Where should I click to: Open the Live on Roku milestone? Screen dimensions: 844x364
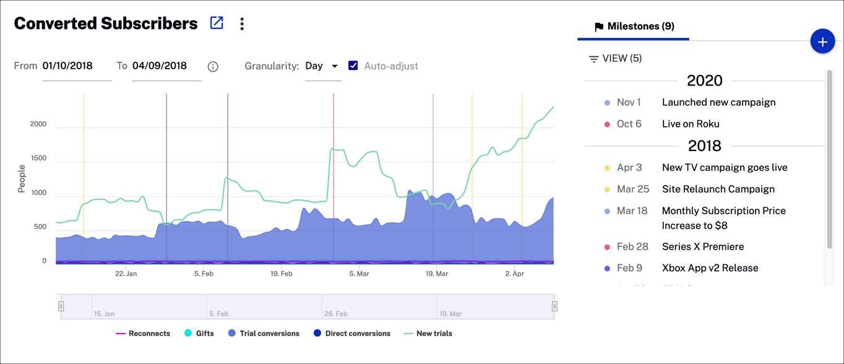(690, 124)
